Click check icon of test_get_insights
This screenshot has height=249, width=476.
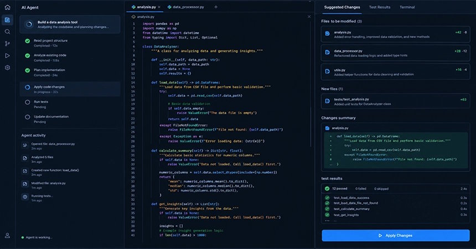pos(327,215)
